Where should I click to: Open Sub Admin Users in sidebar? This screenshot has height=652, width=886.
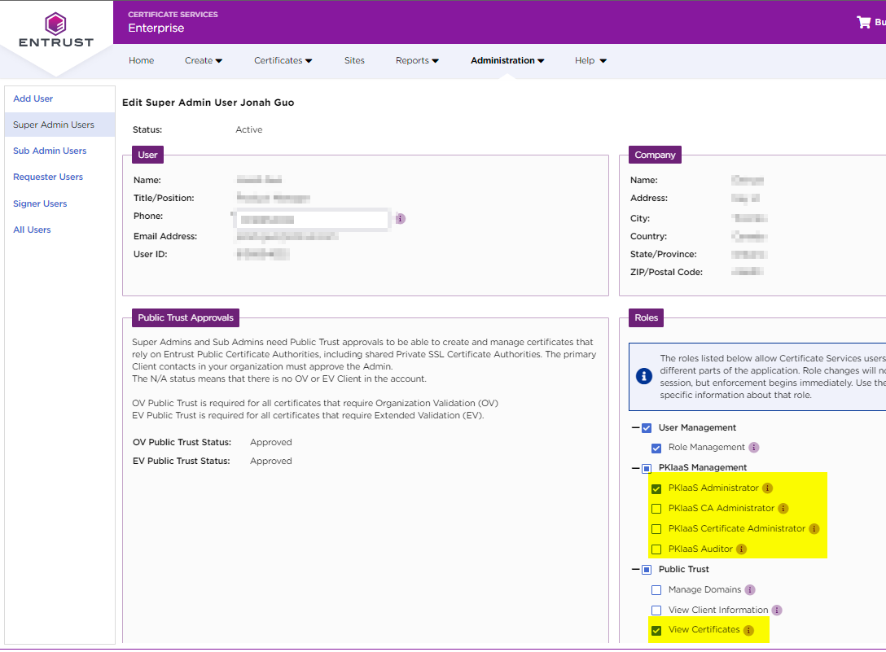click(x=50, y=151)
